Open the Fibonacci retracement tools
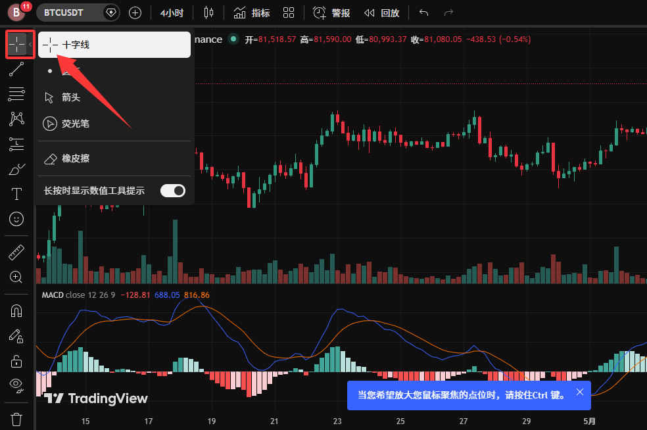Image resolution: width=647 pixels, height=430 pixels. click(16, 94)
